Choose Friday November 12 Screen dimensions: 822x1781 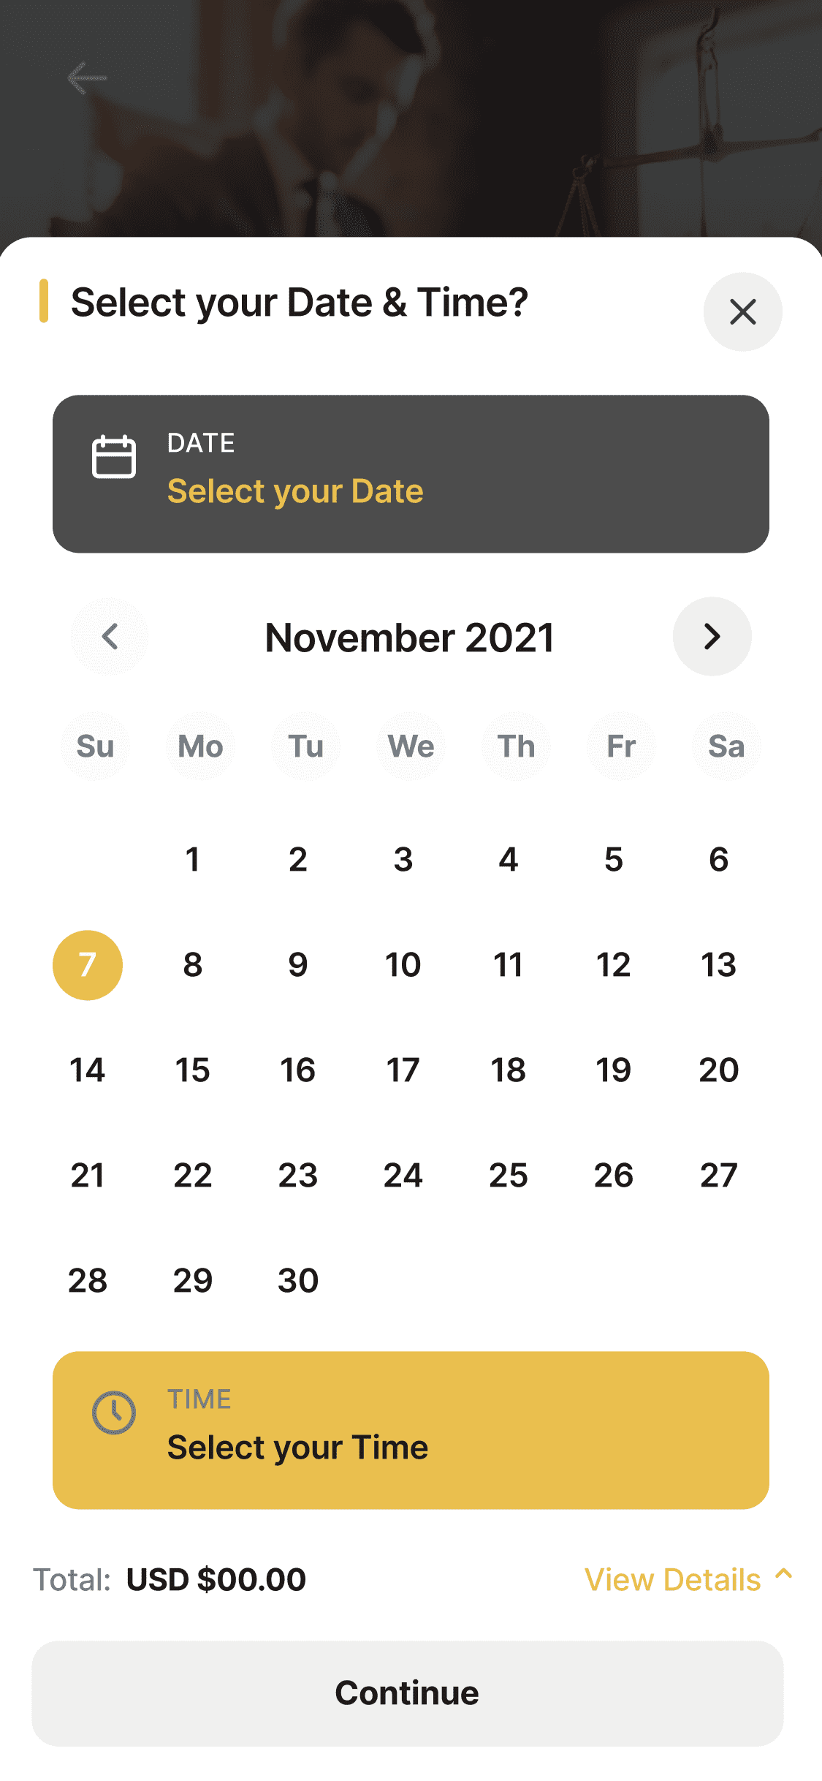pos(614,965)
